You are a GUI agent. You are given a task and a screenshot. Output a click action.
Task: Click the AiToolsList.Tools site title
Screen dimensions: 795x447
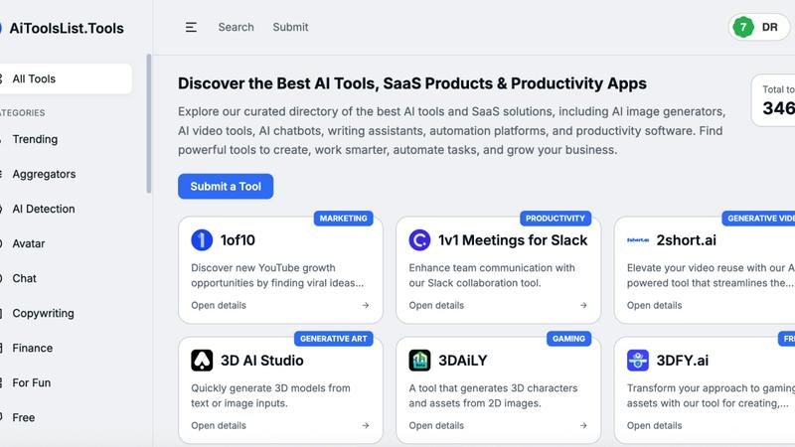(x=67, y=29)
